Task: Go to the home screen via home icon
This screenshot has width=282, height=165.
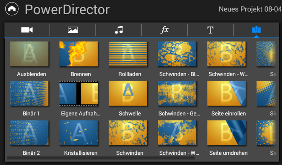Action: point(12,9)
